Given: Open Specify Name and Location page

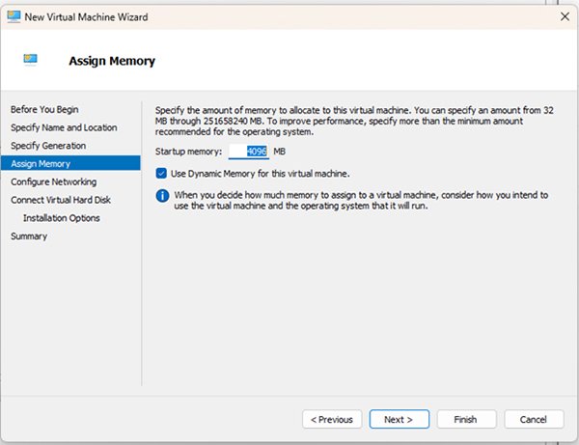Looking at the screenshot, I should tap(64, 127).
